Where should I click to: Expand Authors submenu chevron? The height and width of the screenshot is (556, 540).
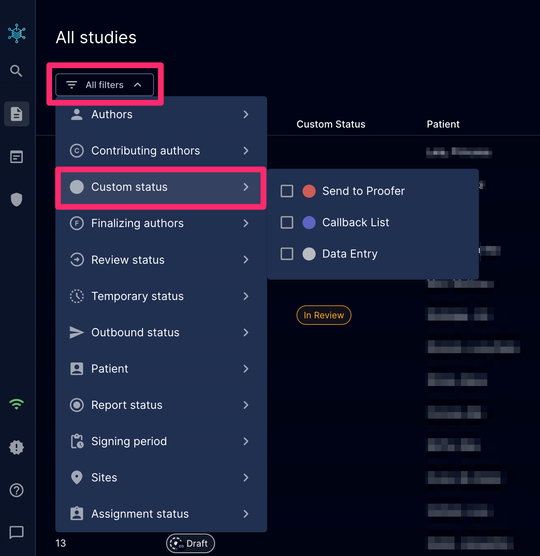[246, 114]
